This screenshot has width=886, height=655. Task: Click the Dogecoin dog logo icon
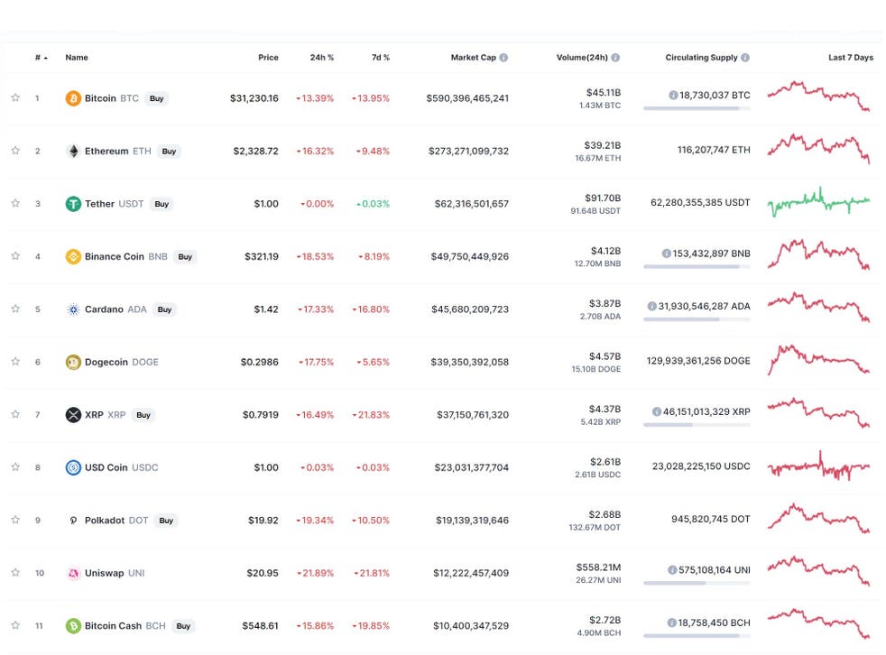[73, 362]
